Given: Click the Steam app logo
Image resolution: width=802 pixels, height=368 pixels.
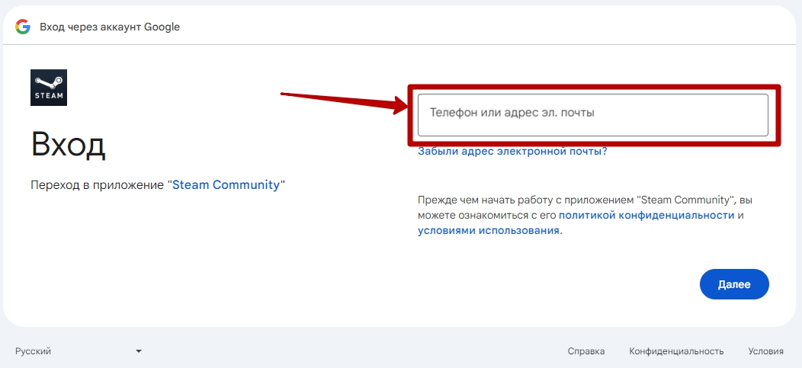Looking at the screenshot, I should point(49,88).
